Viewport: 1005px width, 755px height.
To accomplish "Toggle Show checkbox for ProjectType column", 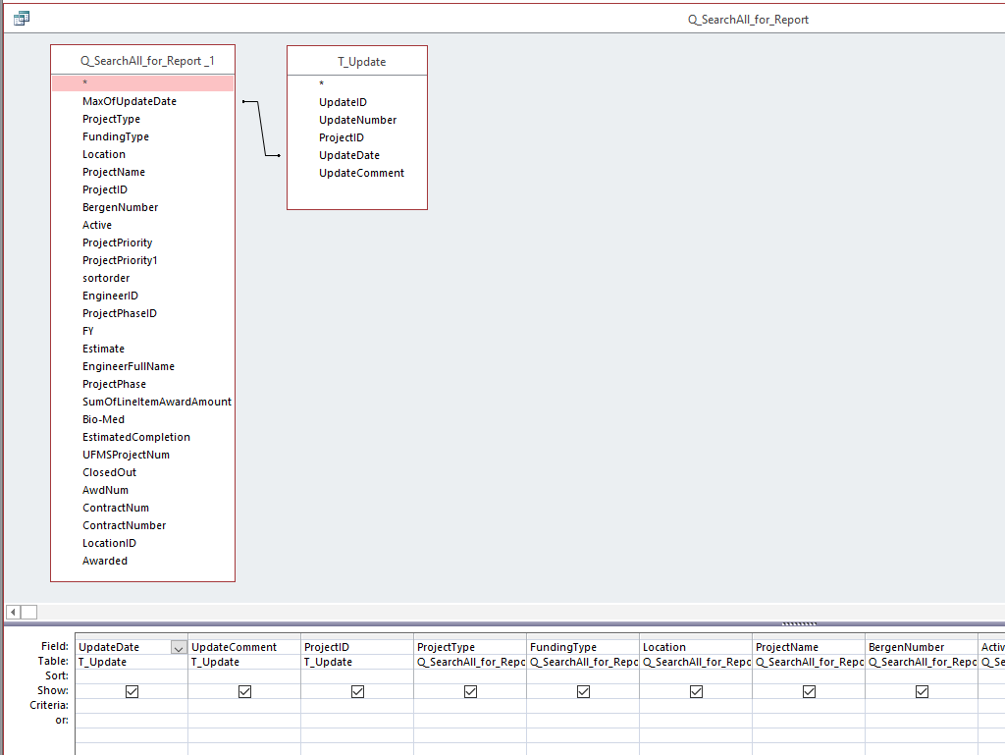I will tap(470, 691).
